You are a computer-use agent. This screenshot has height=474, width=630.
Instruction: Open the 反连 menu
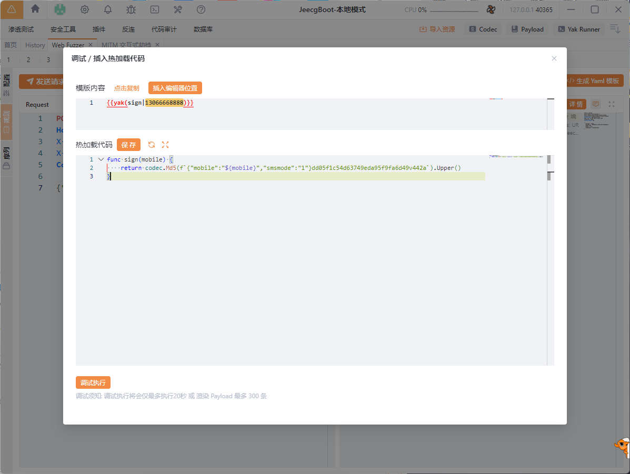[x=128, y=29]
